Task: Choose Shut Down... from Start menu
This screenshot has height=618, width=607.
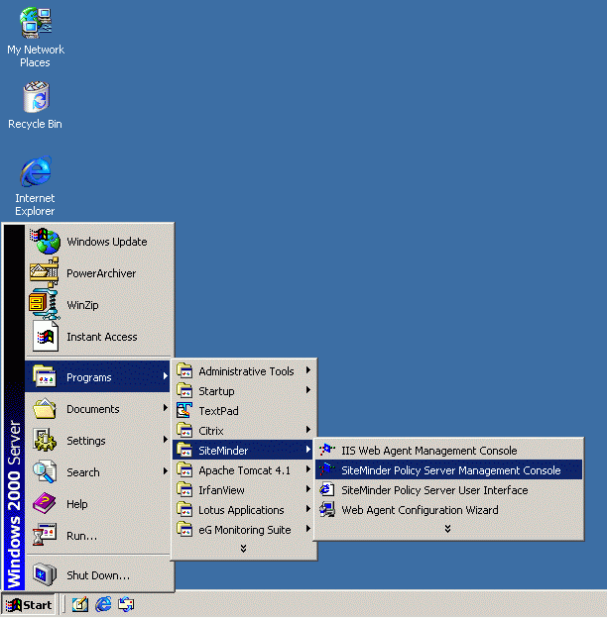Action: click(98, 574)
